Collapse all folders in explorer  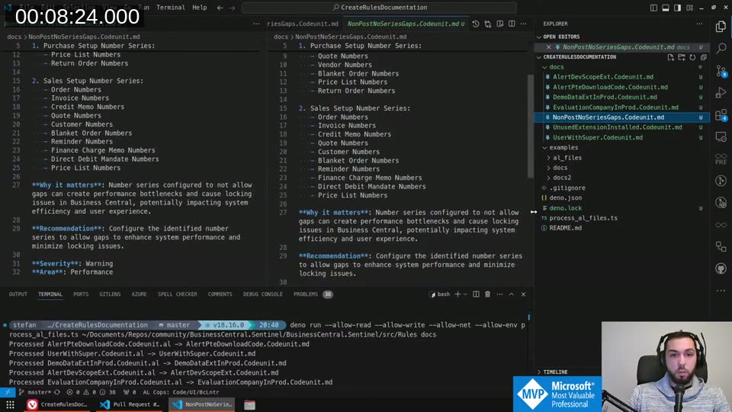pyautogui.click(x=703, y=57)
